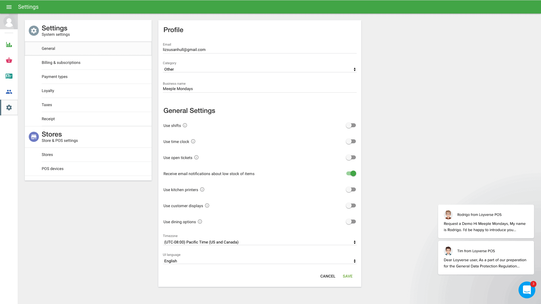
Task: Open the chat messenger launcher
Action: pos(527,290)
